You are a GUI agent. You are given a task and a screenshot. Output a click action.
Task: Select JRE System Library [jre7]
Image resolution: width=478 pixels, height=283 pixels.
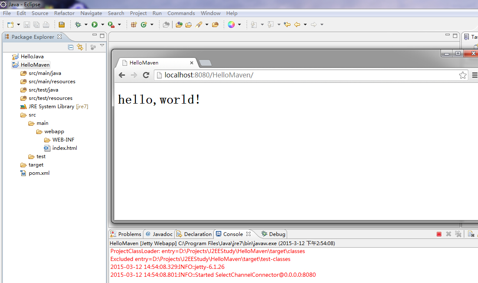pyautogui.click(x=54, y=107)
